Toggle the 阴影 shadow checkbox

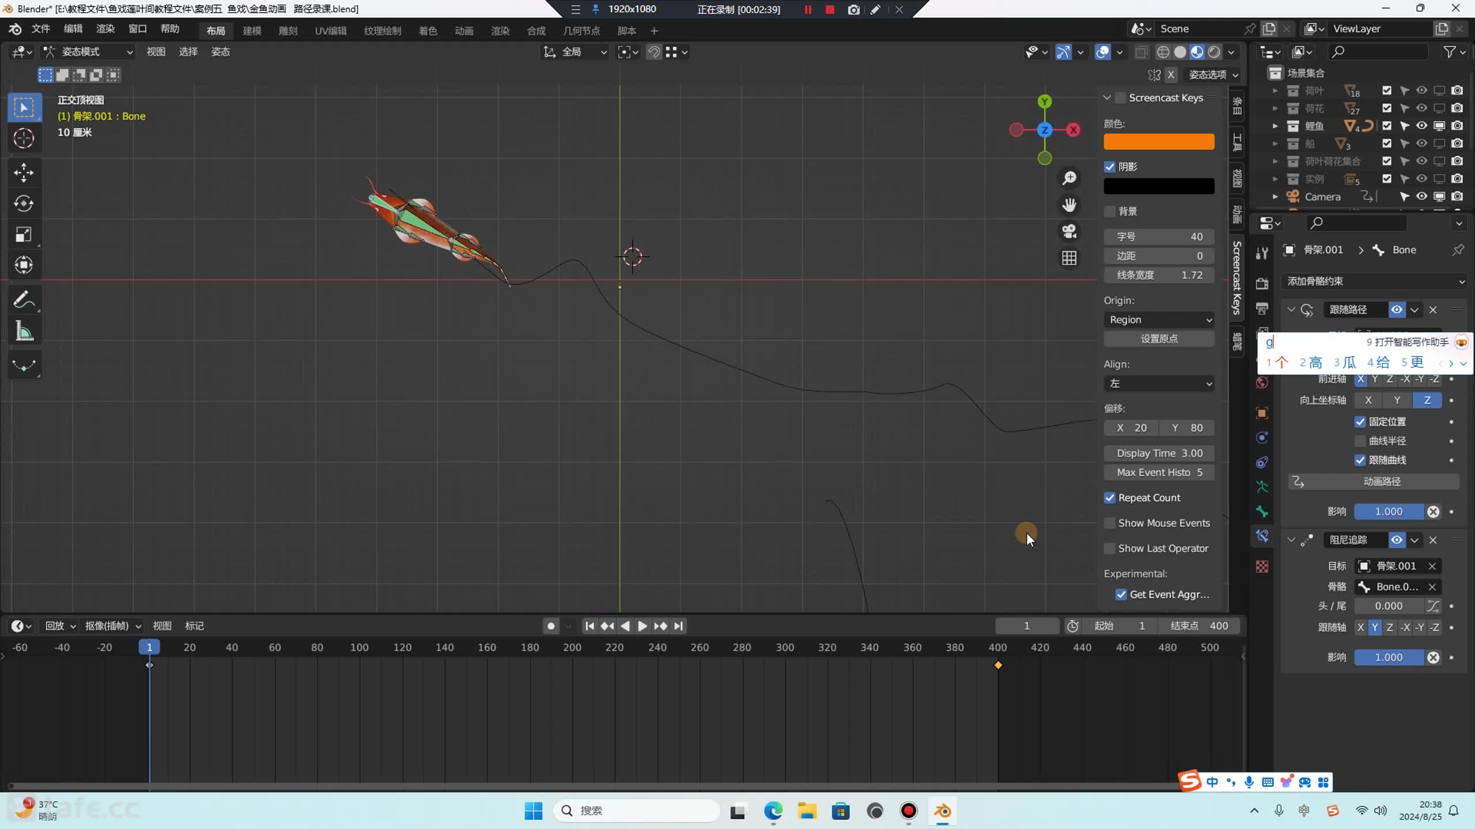pyautogui.click(x=1110, y=167)
